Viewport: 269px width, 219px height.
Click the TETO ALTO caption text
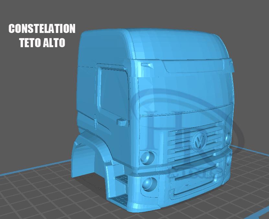coord(42,43)
